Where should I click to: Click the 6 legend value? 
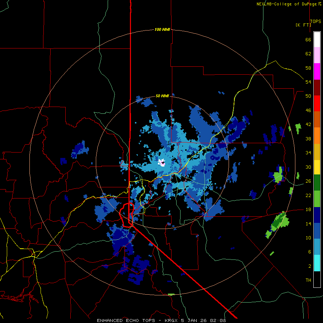pyautogui.click(x=310, y=252)
